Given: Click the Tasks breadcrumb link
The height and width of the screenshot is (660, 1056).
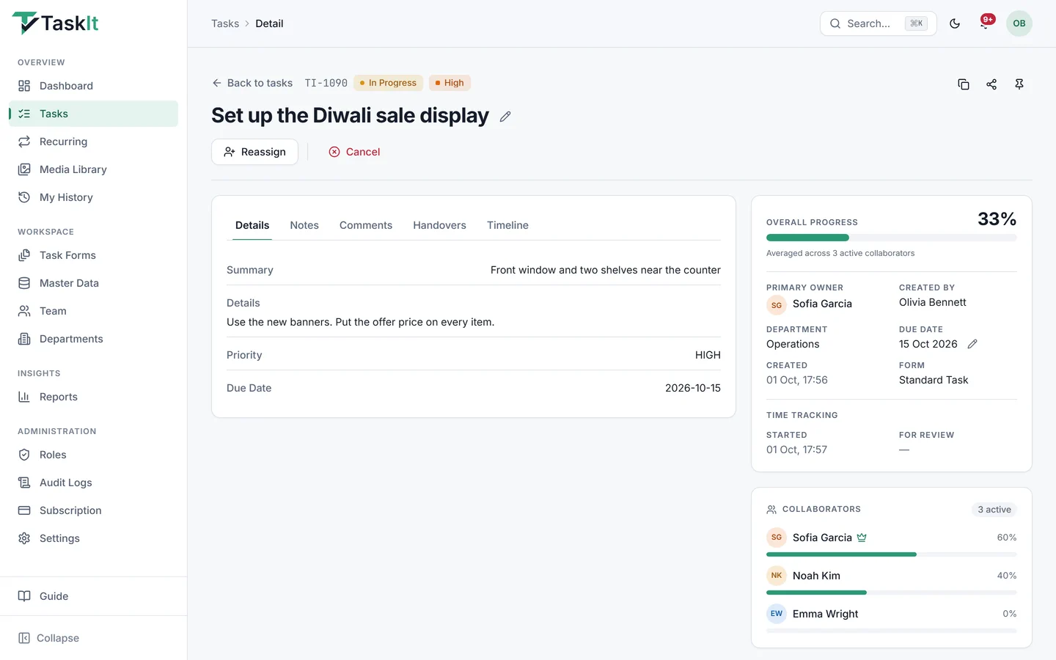Looking at the screenshot, I should point(225,23).
